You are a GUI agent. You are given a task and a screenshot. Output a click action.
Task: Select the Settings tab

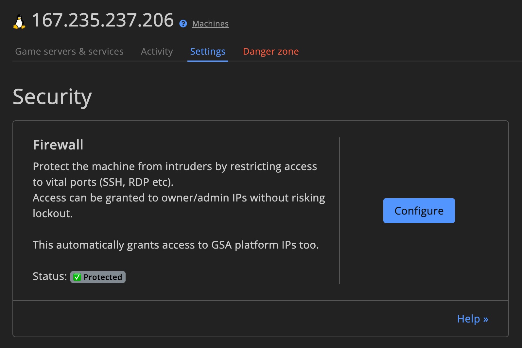[x=208, y=51]
